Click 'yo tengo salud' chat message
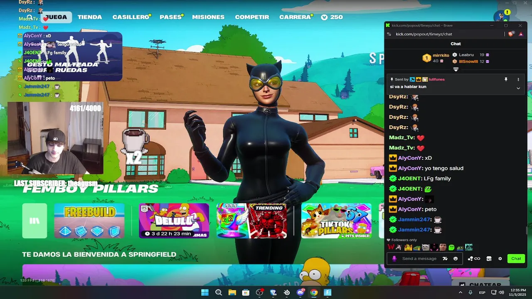This screenshot has height=299, width=532. point(444,168)
